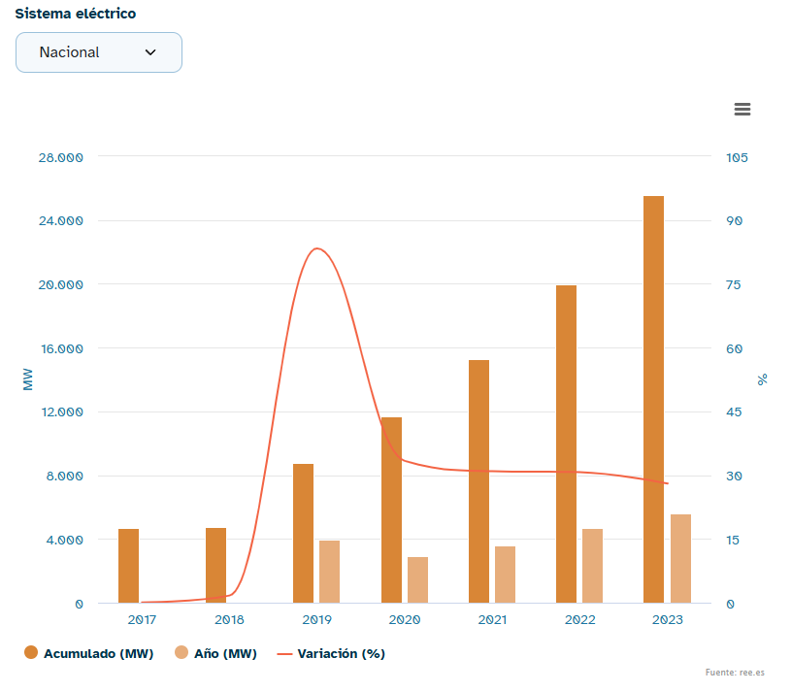Click the 2020 x-axis label
The image size is (791, 691).
coord(405,619)
